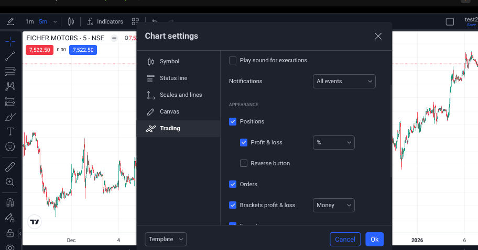This screenshot has height=250, width=478.
Task: Click the Cancel button
Action: [x=345, y=239]
